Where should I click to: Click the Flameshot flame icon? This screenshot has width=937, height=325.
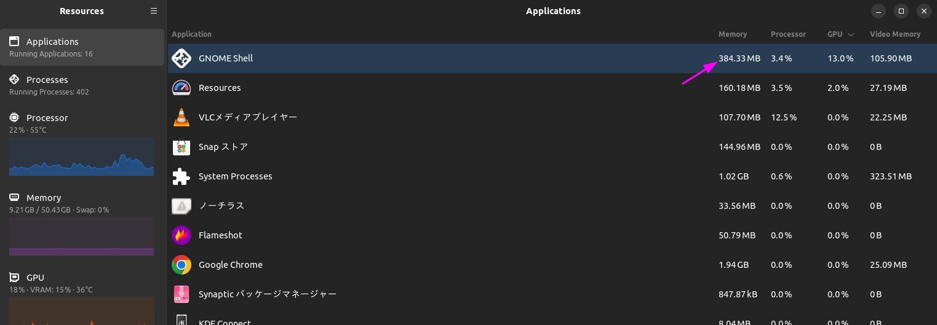pyautogui.click(x=181, y=235)
